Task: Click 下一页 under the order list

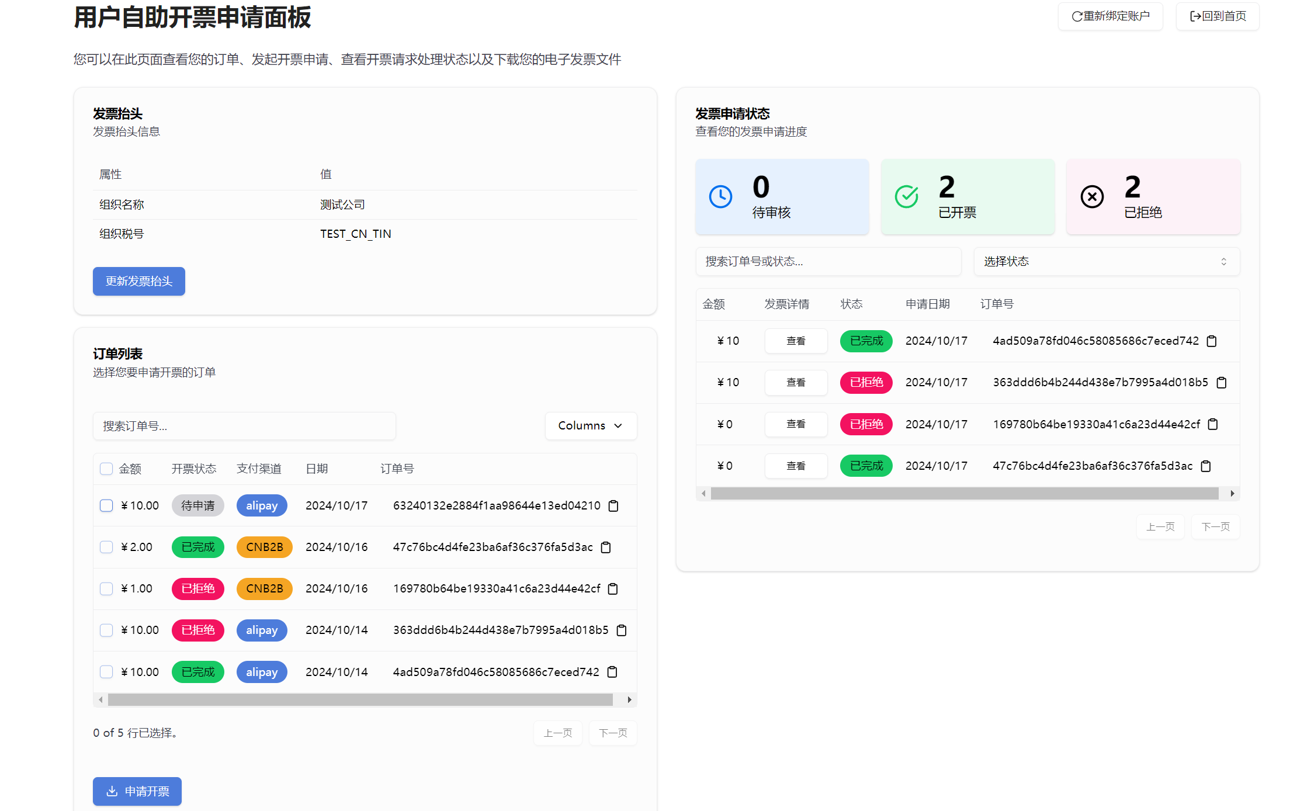Action: point(613,733)
